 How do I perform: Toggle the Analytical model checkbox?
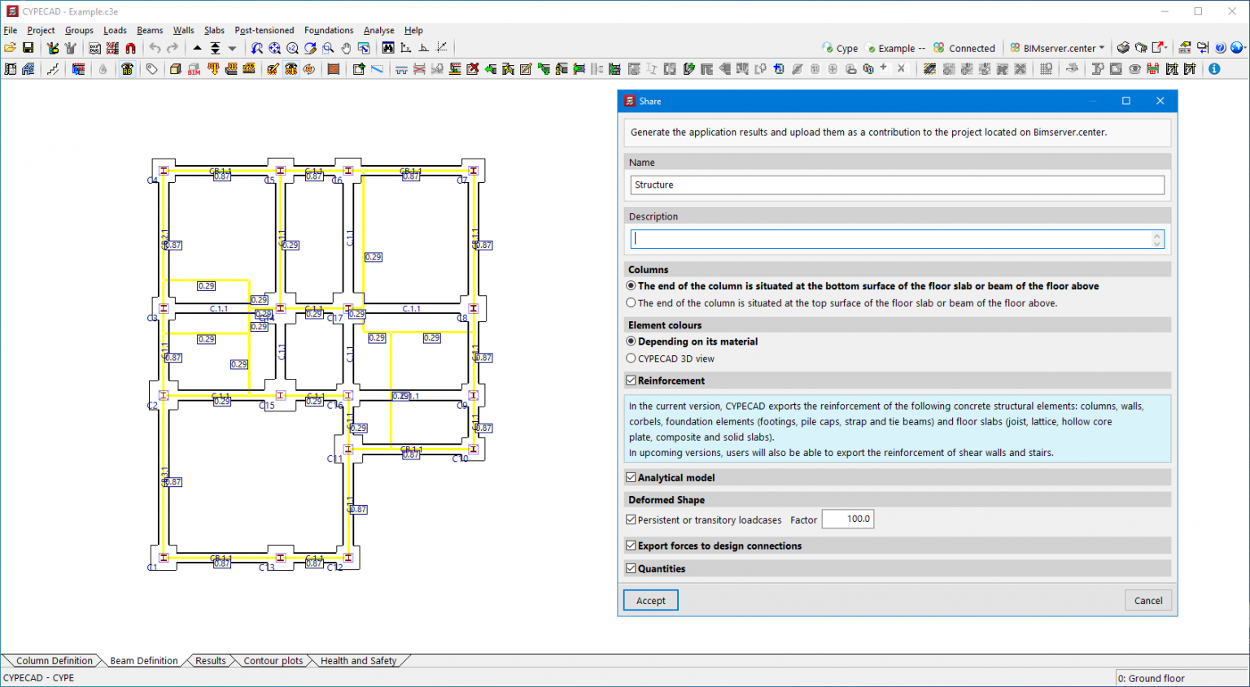631,477
